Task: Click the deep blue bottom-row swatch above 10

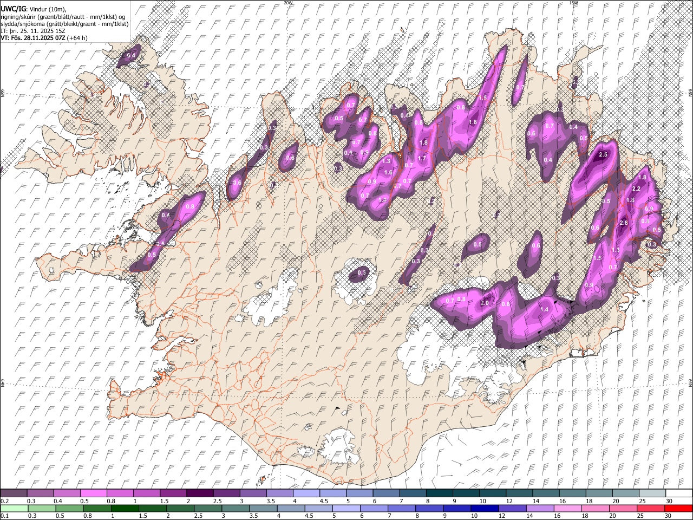Action: (x=485, y=508)
